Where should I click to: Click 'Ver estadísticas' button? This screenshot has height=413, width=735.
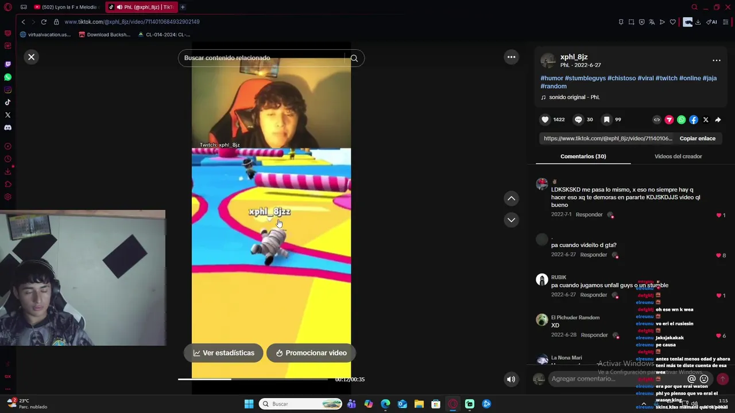pyautogui.click(x=223, y=353)
